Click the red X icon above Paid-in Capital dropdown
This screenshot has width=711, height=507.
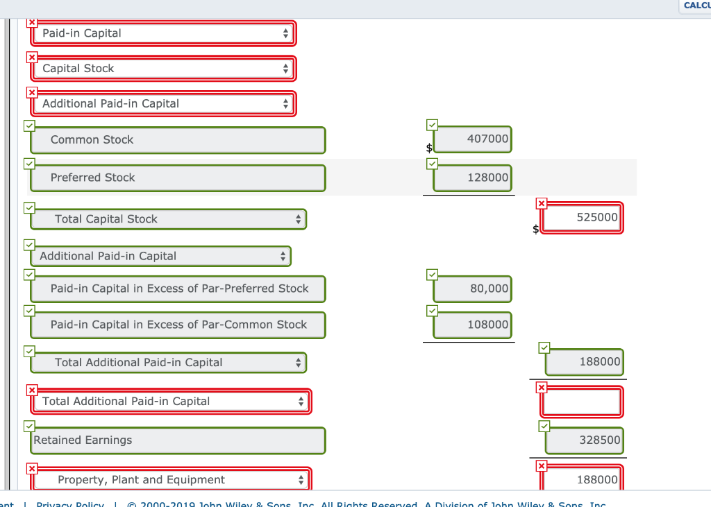tap(32, 22)
